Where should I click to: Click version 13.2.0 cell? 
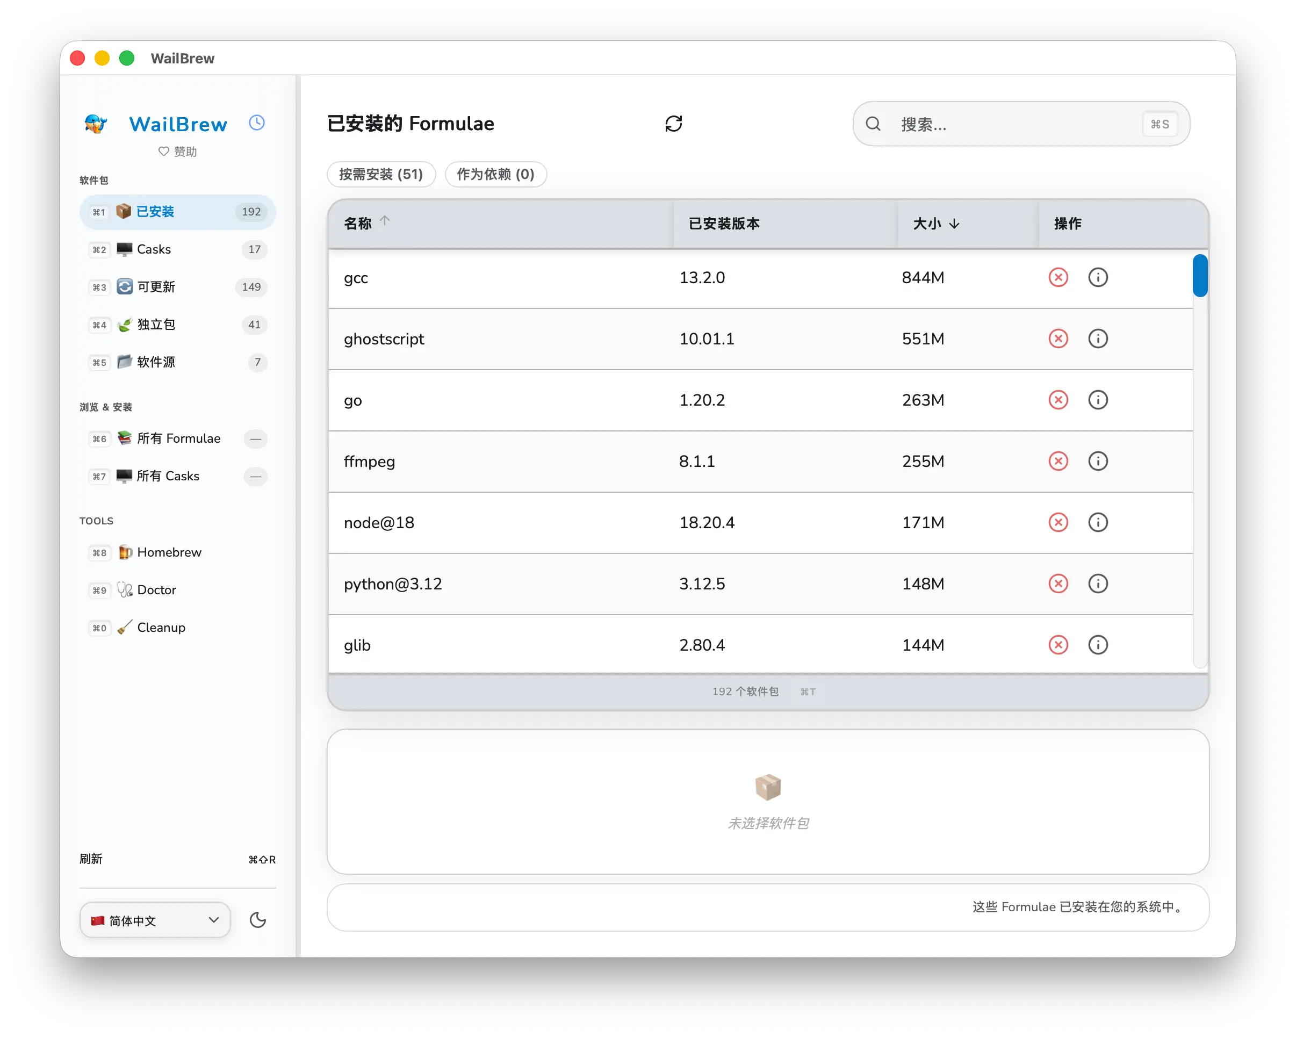(x=702, y=278)
